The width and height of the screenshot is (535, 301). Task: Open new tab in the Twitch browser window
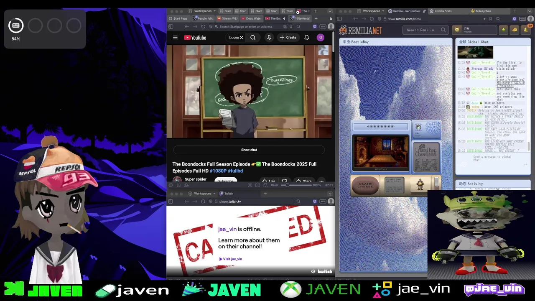[x=265, y=194]
